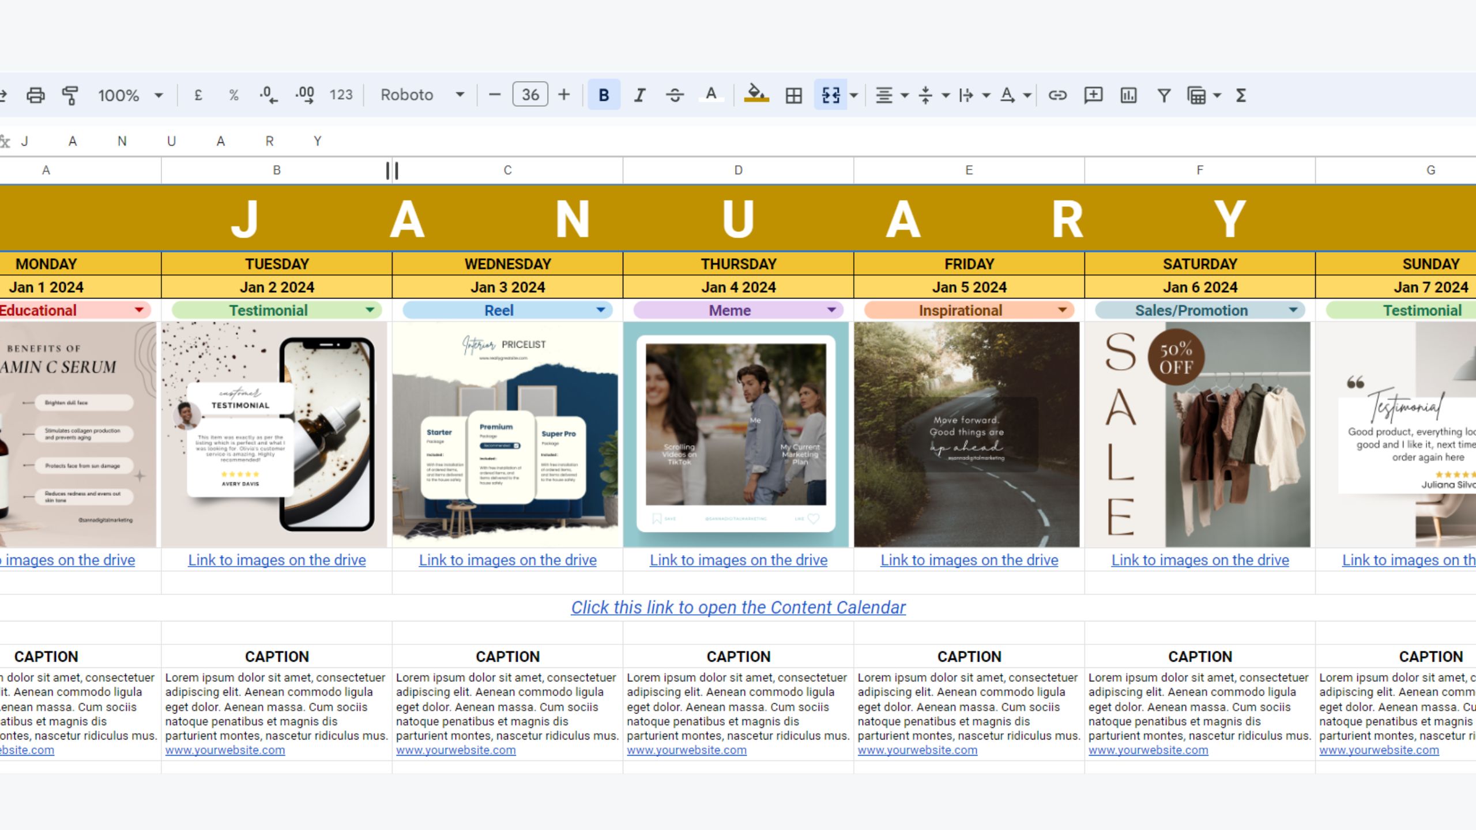This screenshot has width=1476, height=830.
Task: Select column D header
Action: tap(738, 170)
